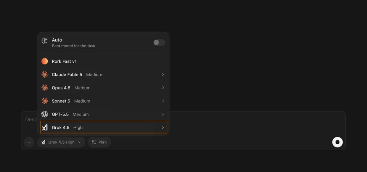This screenshot has height=172, width=367.
Task: Expand the Sonnet 5 row chevron
Action: (163, 101)
